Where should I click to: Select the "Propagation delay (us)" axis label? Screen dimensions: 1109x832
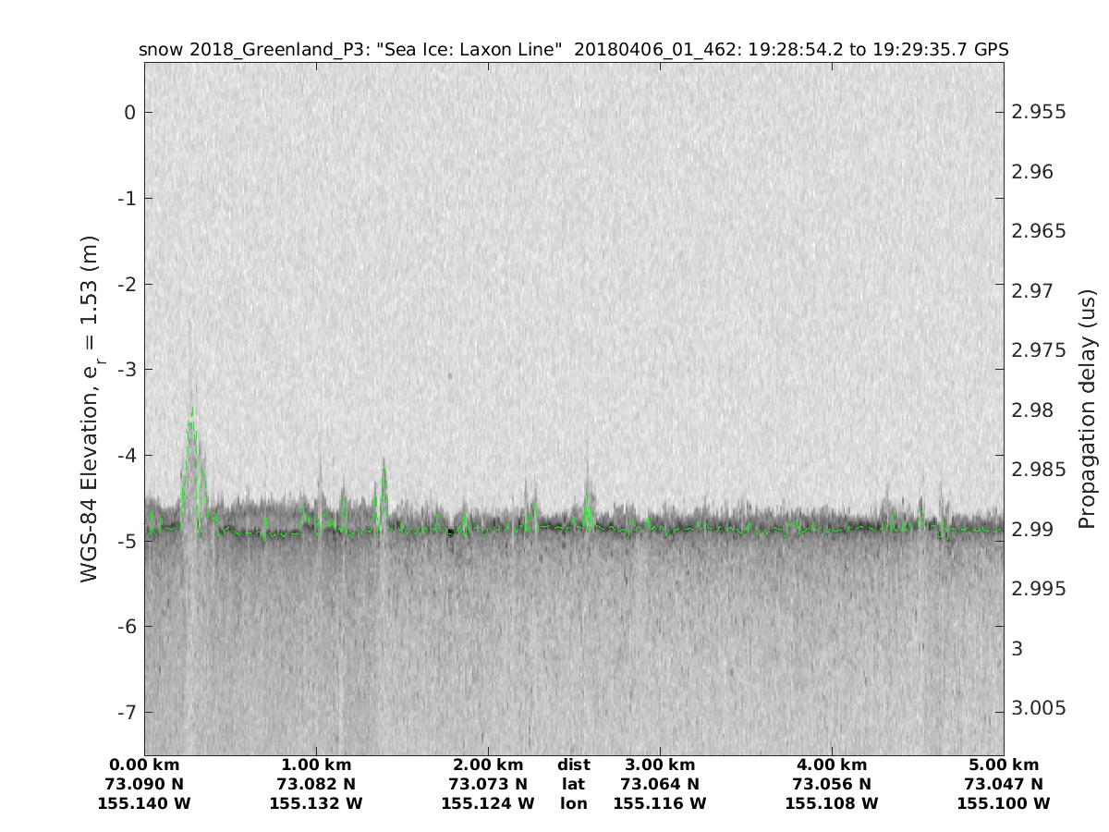point(1086,408)
